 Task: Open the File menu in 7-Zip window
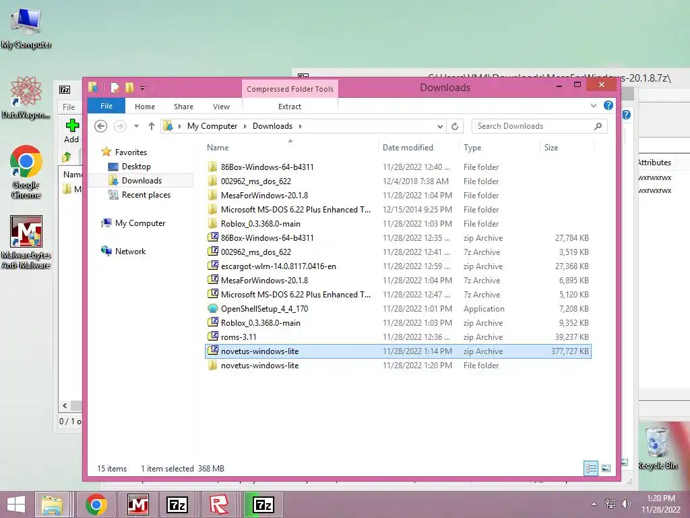[x=69, y=107]
